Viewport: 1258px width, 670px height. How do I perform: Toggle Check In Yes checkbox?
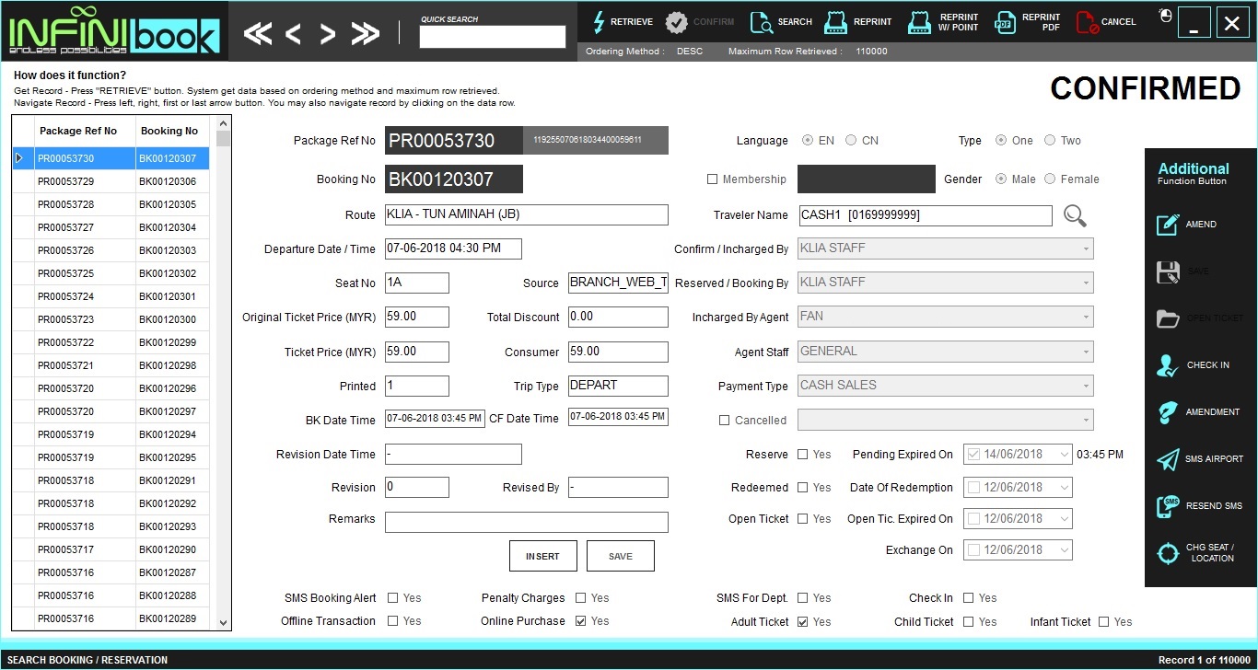(x=969, y=598)
